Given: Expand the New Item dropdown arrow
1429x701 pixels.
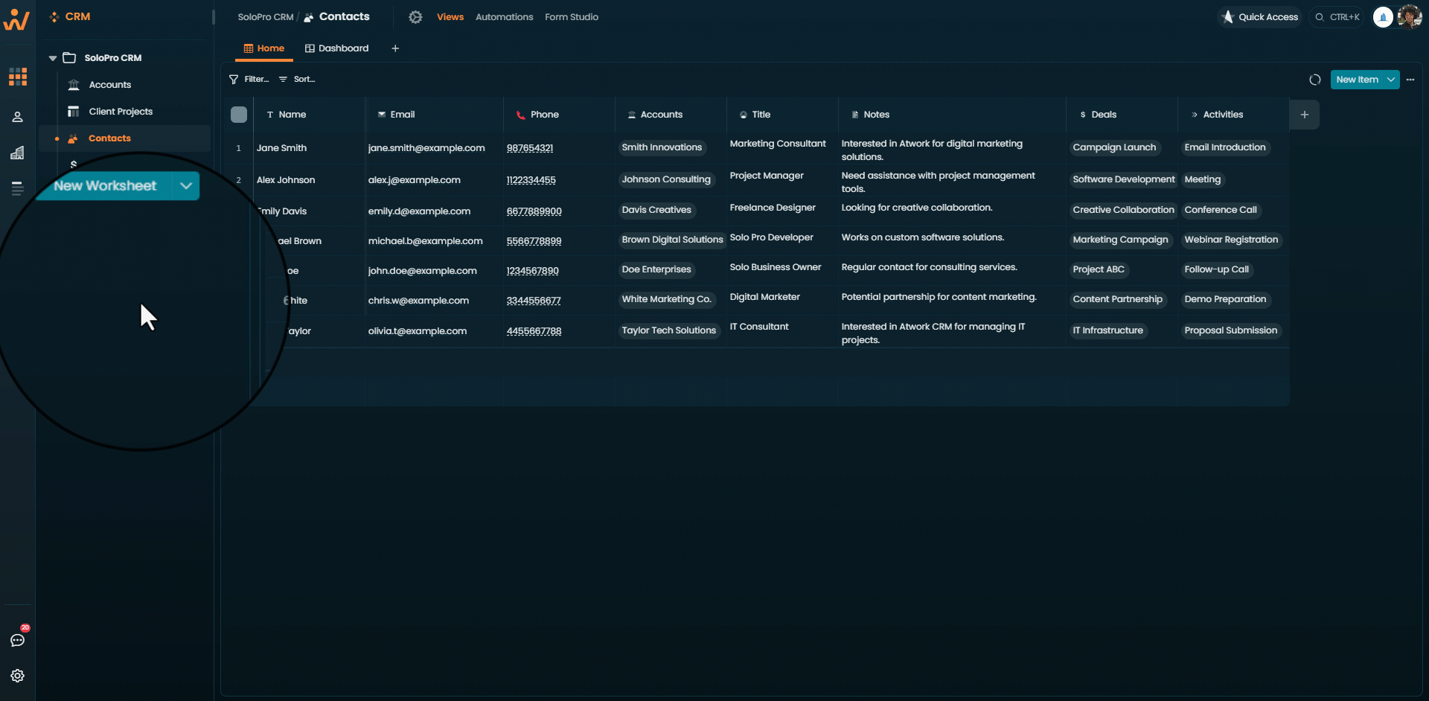Looking at the screenshot, I should click(1391, 80).
